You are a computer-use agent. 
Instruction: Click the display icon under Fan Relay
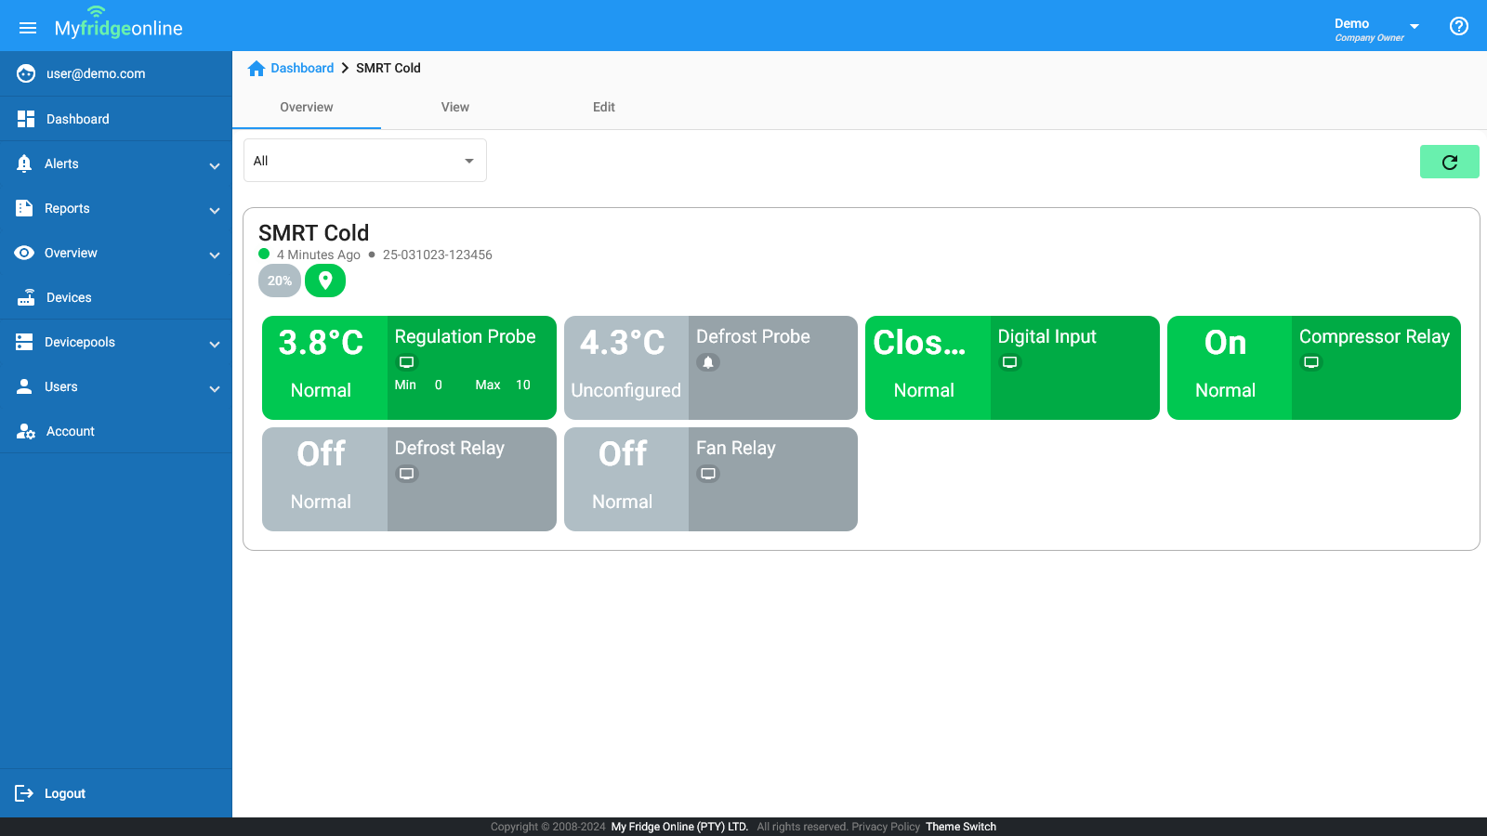point(708,474)
